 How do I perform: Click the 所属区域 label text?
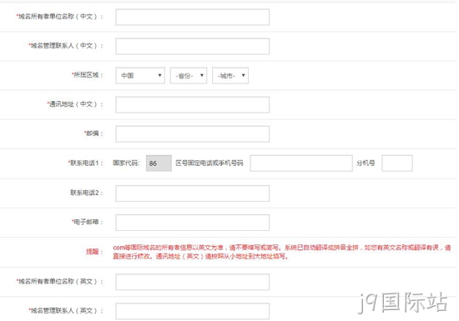88,75
